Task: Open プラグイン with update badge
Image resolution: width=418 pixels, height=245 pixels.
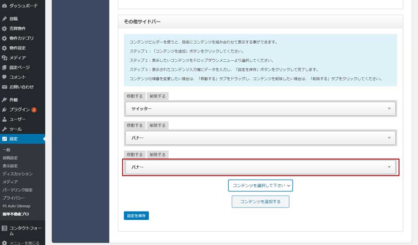Action: pos(21,110)
